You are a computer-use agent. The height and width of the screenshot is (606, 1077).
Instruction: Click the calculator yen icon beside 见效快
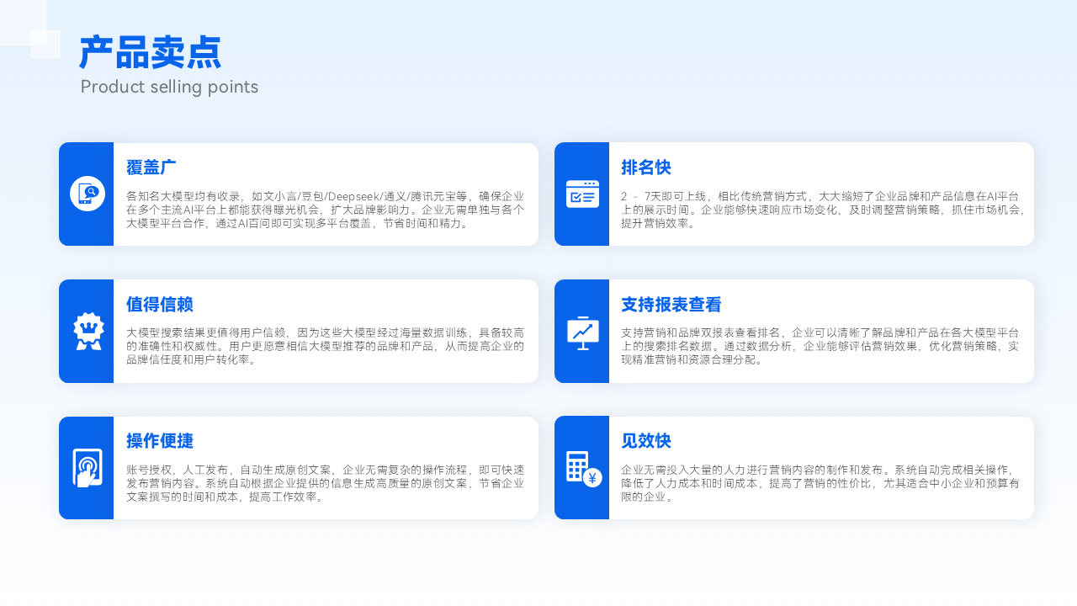[583, 469]
